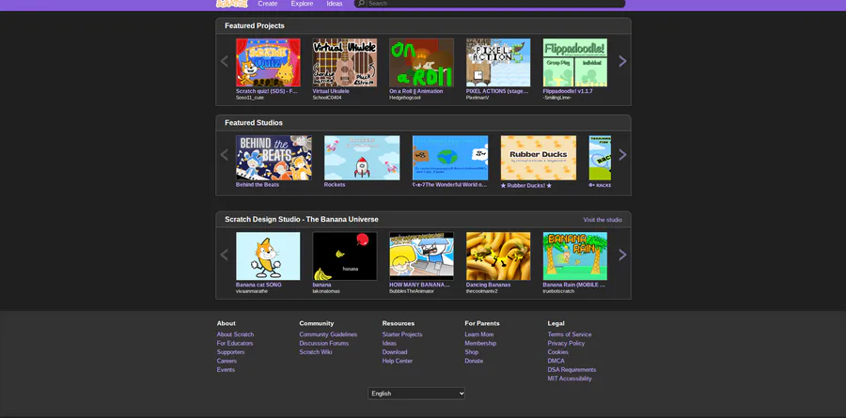Image resolution: width=846 pixels, height=418 pixels.
Task: Go to next Featured Studios slide
Action: (x=622, y=155)
